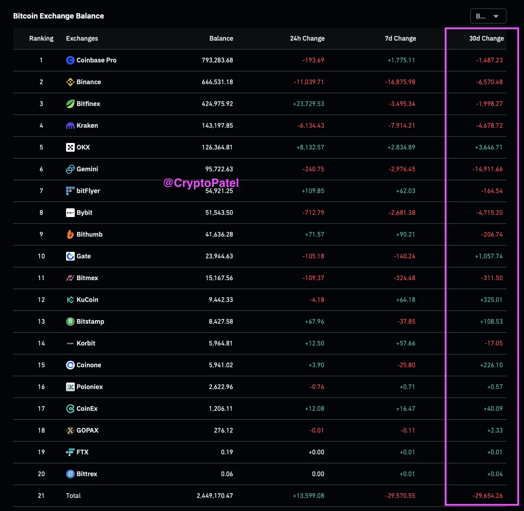Screen dimensions: 524x511
Task: Sort by the Balance column header
Action: click(x=221, y=38)
